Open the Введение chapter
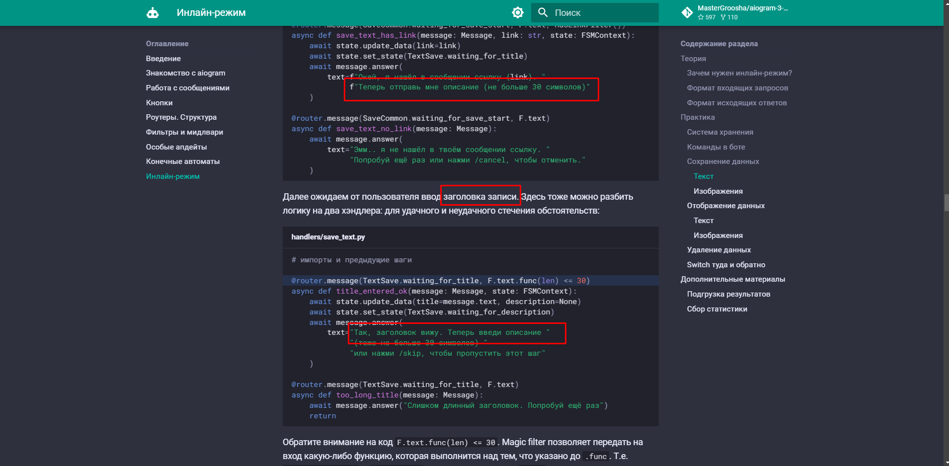Viewport: 949px width, 466px height. click(x=163, y=59)
